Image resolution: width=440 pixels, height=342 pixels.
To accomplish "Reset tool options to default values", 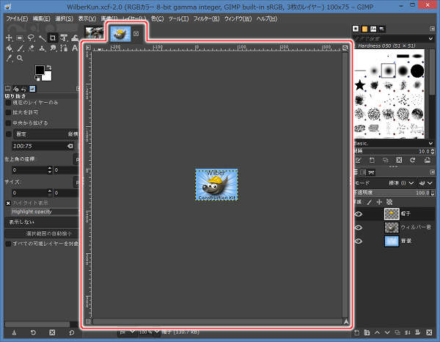I will pos(71,332).
